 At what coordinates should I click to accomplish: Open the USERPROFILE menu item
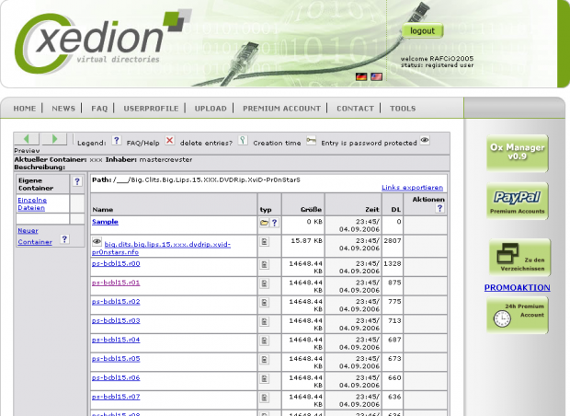(x=151, y=109)
